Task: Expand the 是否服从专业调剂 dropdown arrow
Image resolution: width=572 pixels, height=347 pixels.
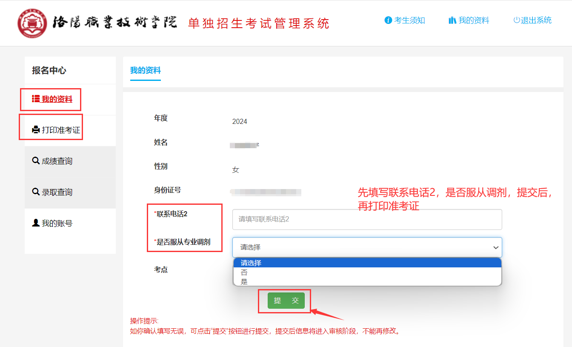Action: (495, 247)
